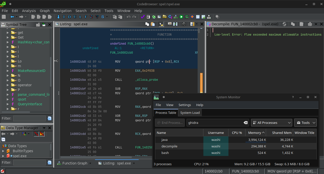The width and height of the screenshot is (324, 174).
Task: Click the Redo arrow in toolbar
Action: coord(134,17)
